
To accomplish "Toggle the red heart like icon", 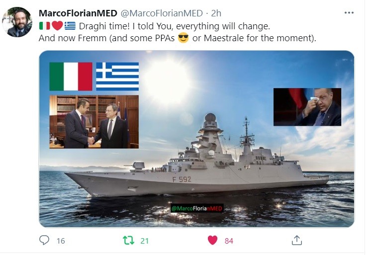I will 212,241.
